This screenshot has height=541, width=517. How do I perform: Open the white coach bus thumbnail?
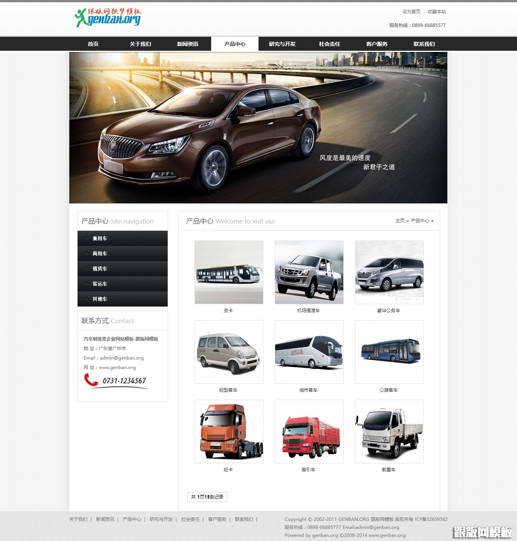pos(309,352)
